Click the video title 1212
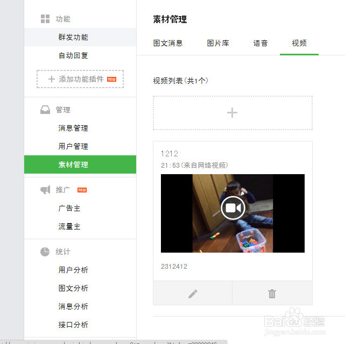The width and height of the screenshot is (345, 344). 170,154
